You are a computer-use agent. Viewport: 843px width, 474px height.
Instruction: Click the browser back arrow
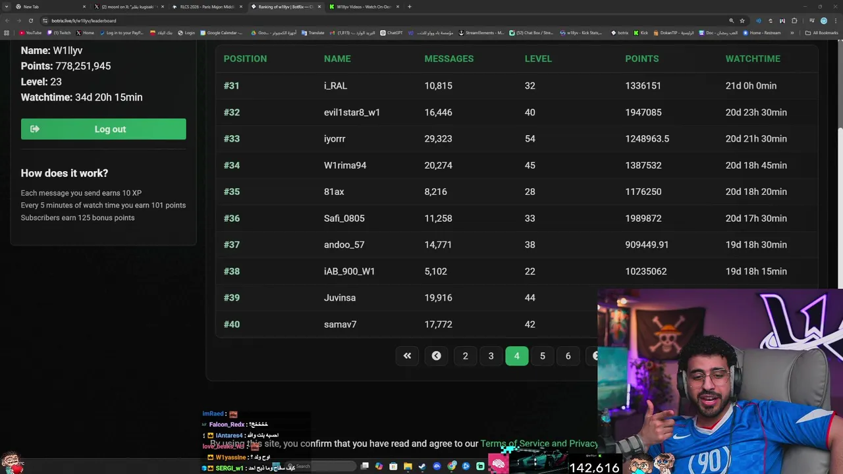pos(7,20)
